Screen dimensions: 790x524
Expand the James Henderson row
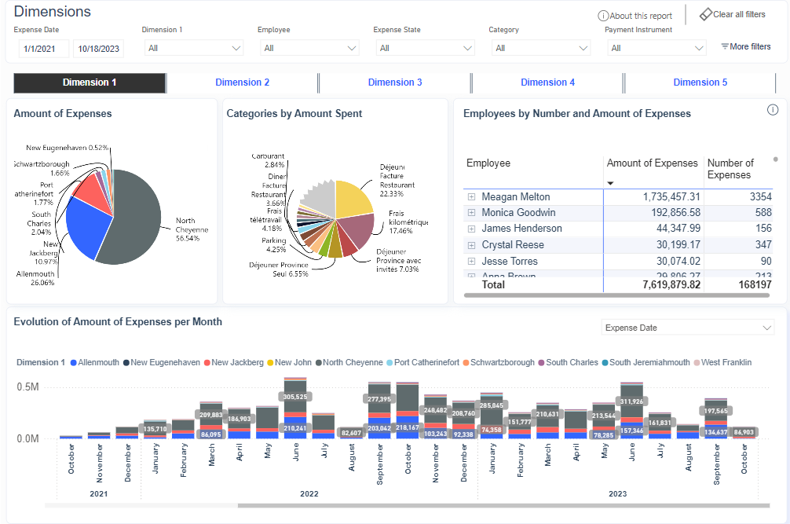pyautogui.click(x=471, y=229)
